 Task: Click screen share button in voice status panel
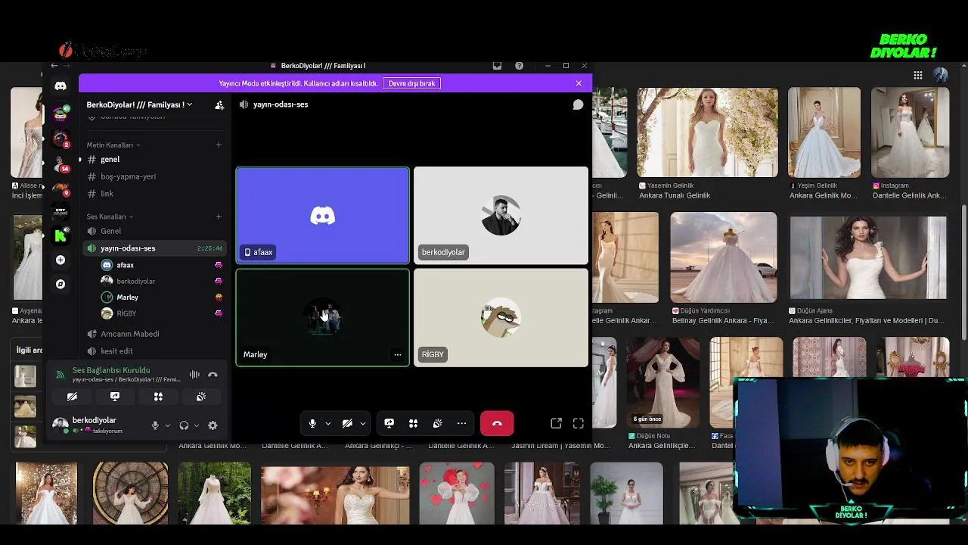115,397
